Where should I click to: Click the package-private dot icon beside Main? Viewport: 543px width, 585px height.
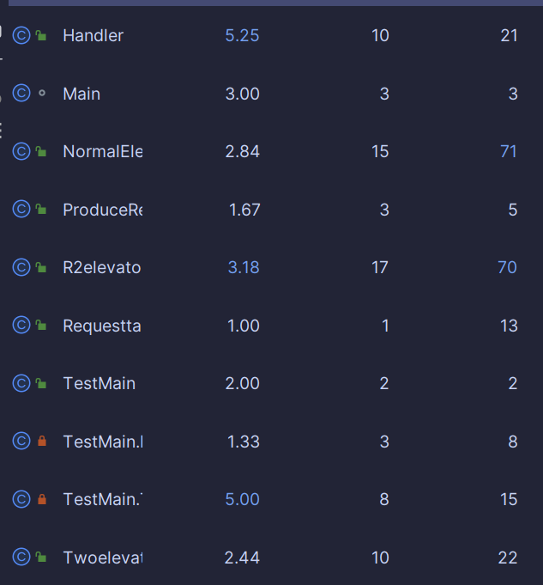coord(42,93)
